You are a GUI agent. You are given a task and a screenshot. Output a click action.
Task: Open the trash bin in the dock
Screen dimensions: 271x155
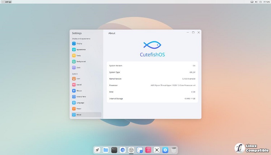coord(174,150)
